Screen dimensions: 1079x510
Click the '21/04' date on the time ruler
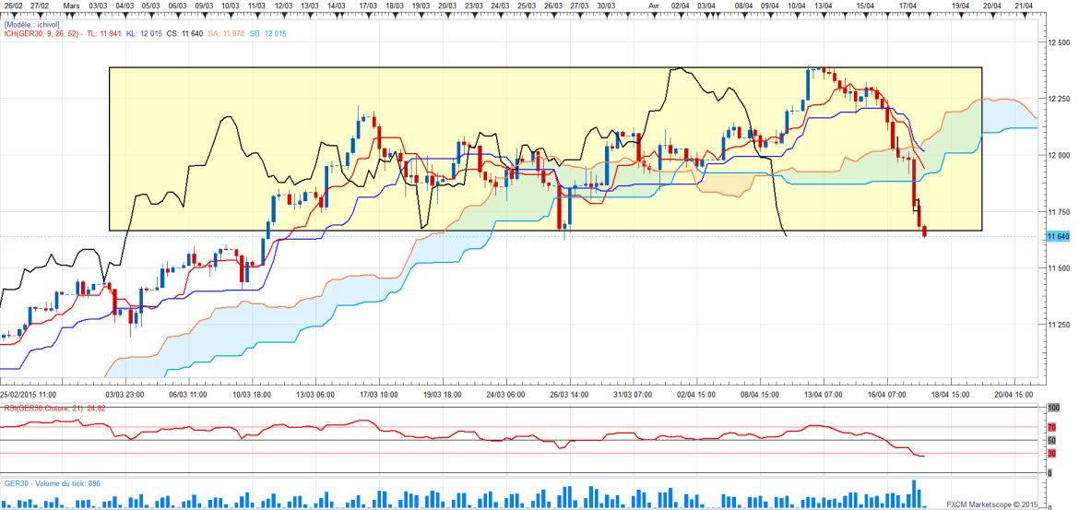(1024, 5)
